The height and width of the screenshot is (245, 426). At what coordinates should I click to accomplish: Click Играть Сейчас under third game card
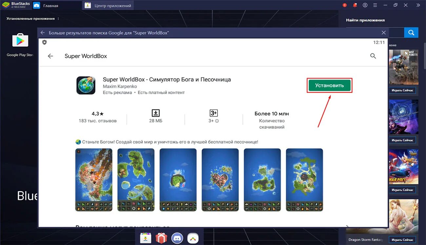402,190
